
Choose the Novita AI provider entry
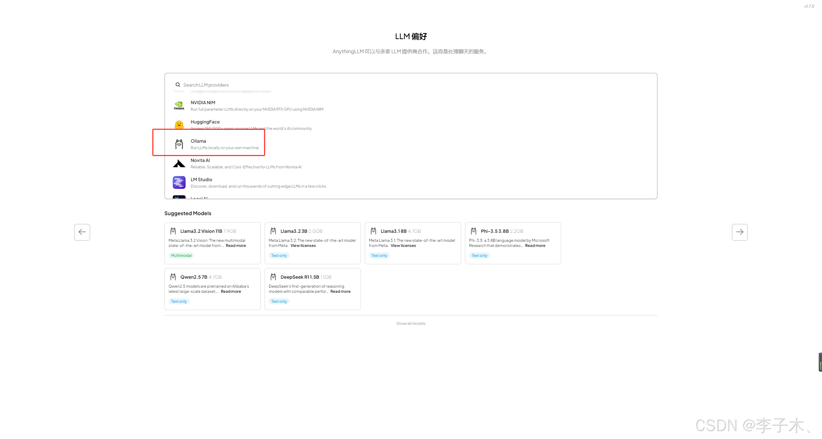click(246, 164)
